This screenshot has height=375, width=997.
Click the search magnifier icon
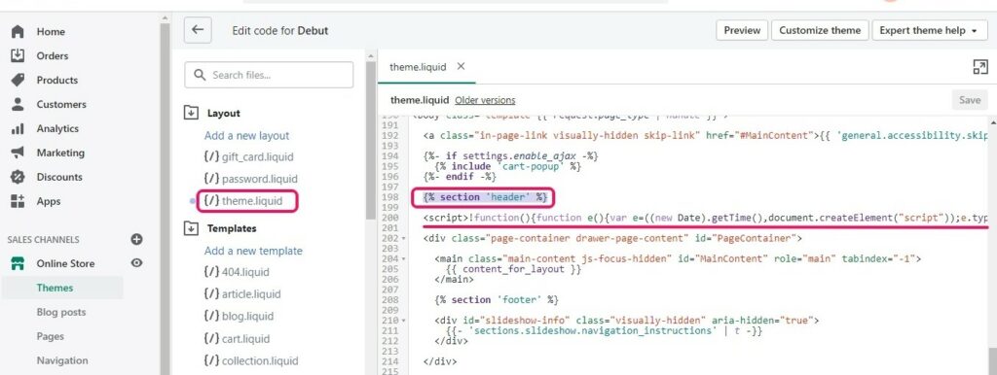[200, 75]
